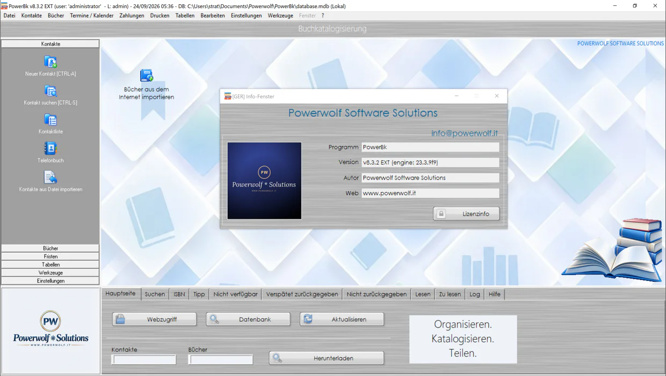666x376 pixels.
Task: Open the Termine / Kalender menu
Action: [92, 16]
